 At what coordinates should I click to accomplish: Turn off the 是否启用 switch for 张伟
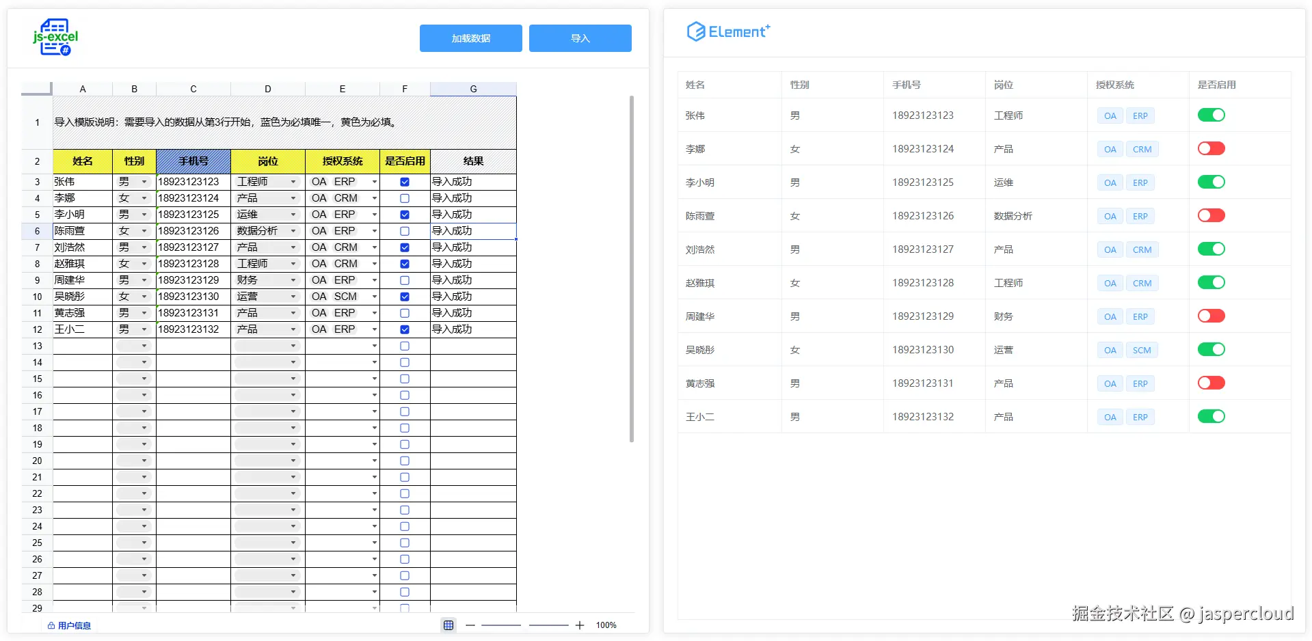point(1211,115)
